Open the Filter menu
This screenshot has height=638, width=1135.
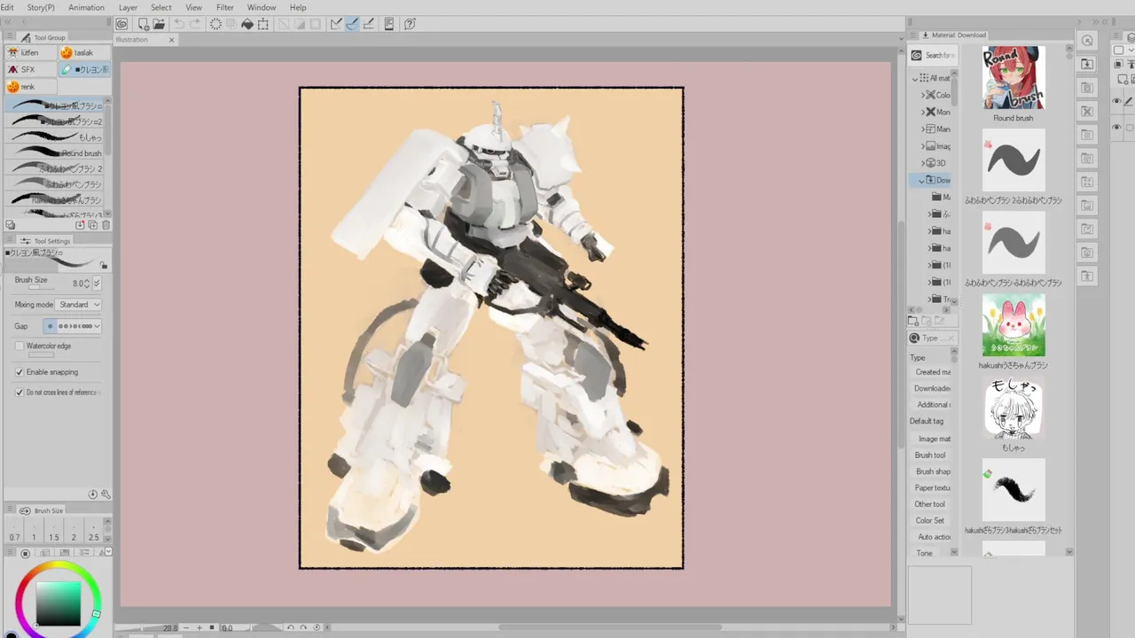(225, 7)
